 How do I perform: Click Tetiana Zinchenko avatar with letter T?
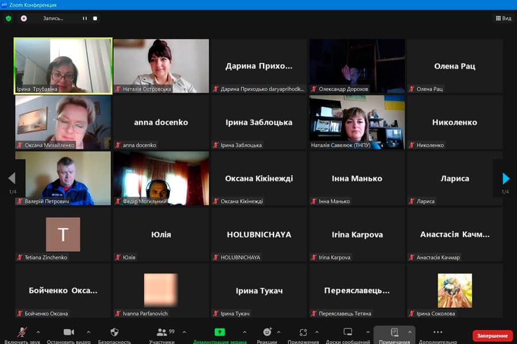coord(63,234)
